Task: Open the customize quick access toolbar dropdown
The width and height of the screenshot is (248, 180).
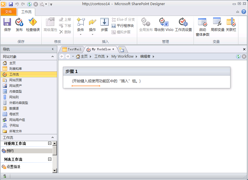Action: pyautogui.click(x=51, y=4)
